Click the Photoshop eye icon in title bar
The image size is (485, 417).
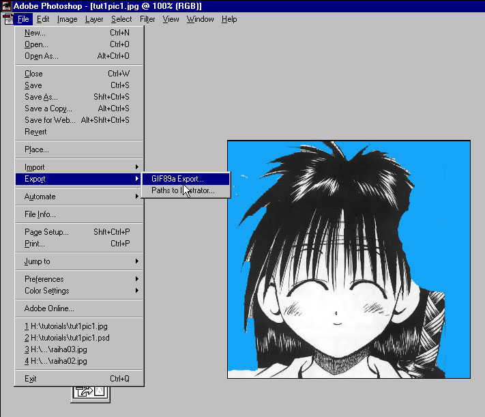click(7, 6)
